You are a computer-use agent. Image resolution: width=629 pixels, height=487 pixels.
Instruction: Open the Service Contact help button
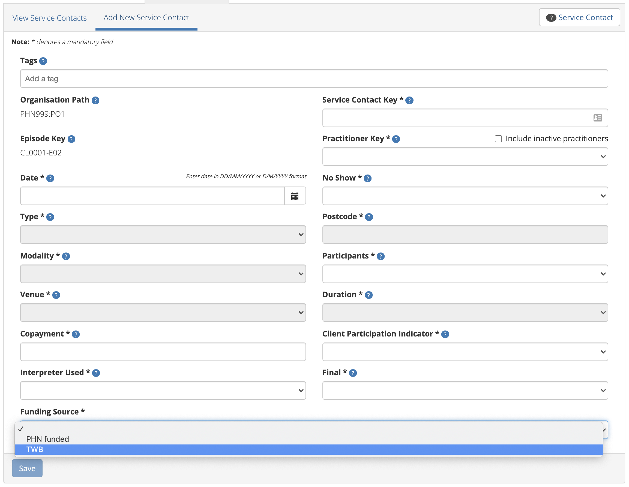[x=579, y=17]
